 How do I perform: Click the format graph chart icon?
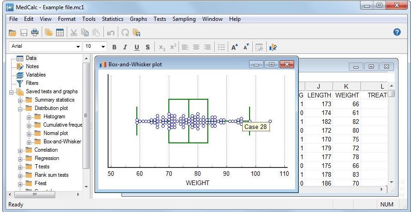tap(273, 47)
